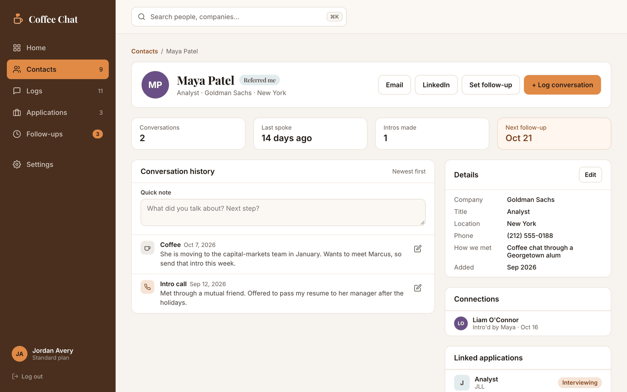Click the Coffee Chat cup logo icon
Screen dimensions: 627x392
click(18, 19)
